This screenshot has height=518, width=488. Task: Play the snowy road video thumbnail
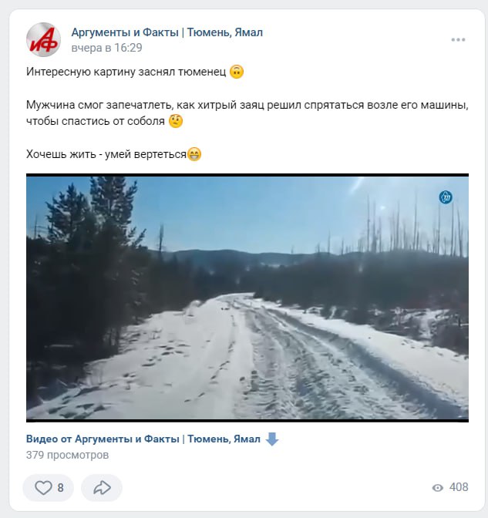pos(247,298)
